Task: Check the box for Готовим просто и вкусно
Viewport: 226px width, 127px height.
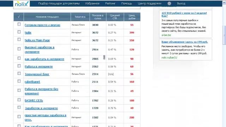Action: coord(19,24)
